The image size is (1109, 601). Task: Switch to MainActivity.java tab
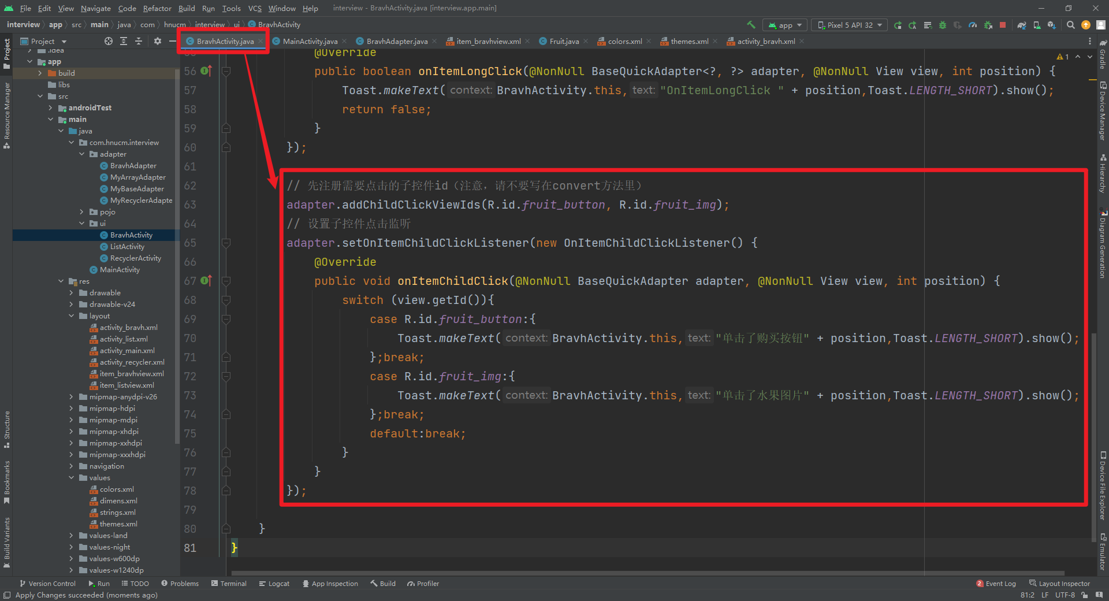pos(310,41)
